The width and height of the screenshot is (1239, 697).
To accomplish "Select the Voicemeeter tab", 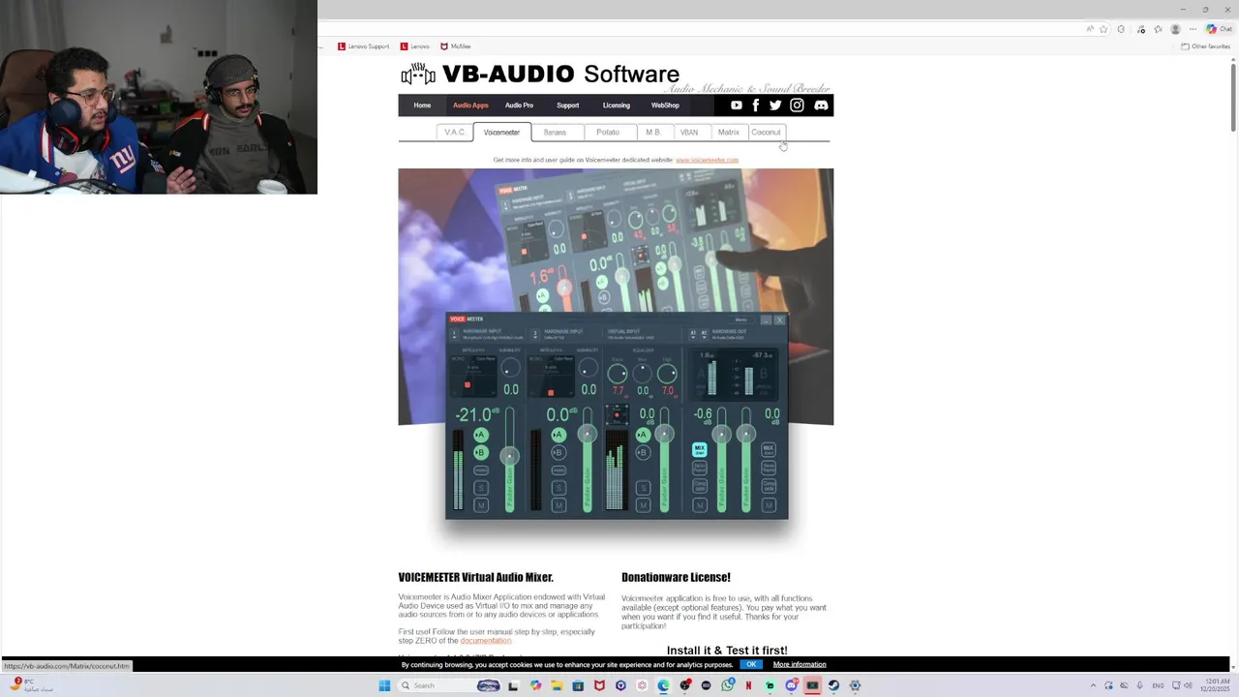I will click(501, 133).
